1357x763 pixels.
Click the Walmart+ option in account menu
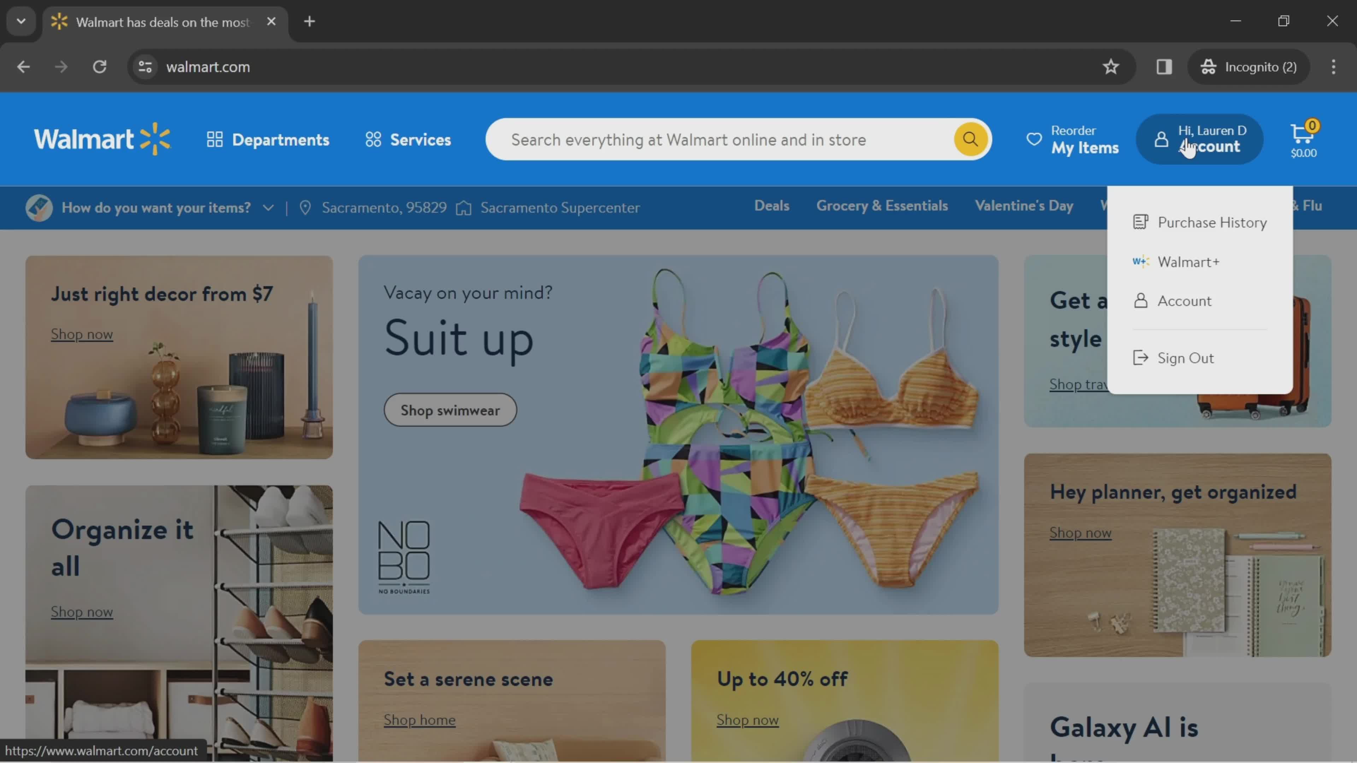[x=1188, y=262]
